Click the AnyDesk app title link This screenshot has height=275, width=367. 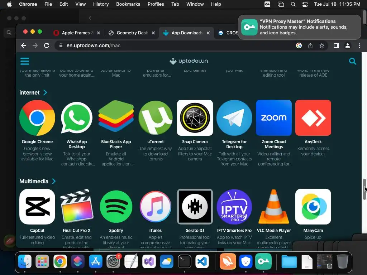pos(313,142)
